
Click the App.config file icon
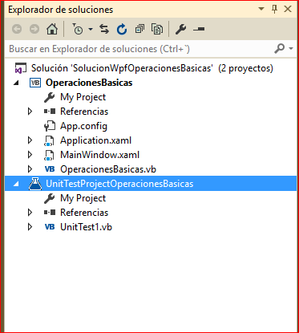coord(50,126)
